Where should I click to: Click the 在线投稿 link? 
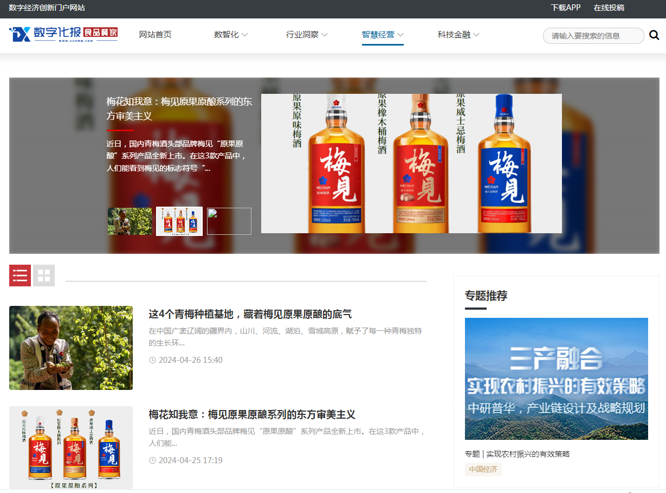coord(609,8)
